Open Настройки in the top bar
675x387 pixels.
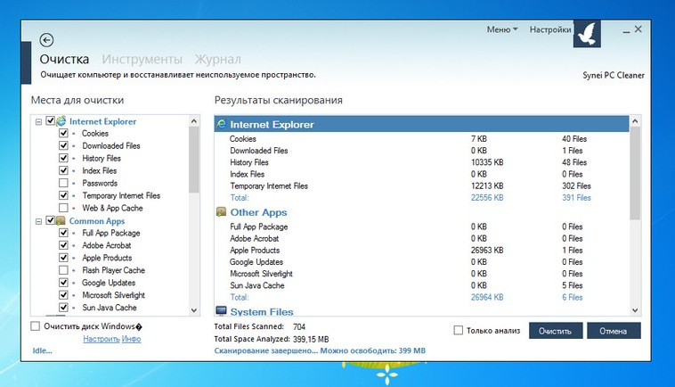coord(550,29)
